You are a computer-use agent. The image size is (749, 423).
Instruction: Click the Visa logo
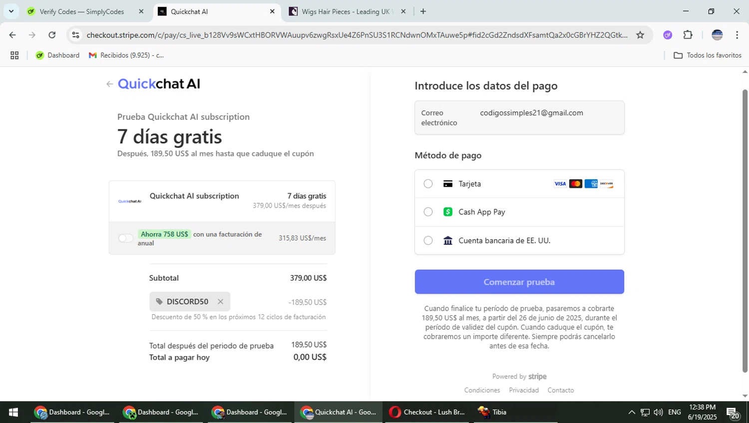[x=560, y=184]
